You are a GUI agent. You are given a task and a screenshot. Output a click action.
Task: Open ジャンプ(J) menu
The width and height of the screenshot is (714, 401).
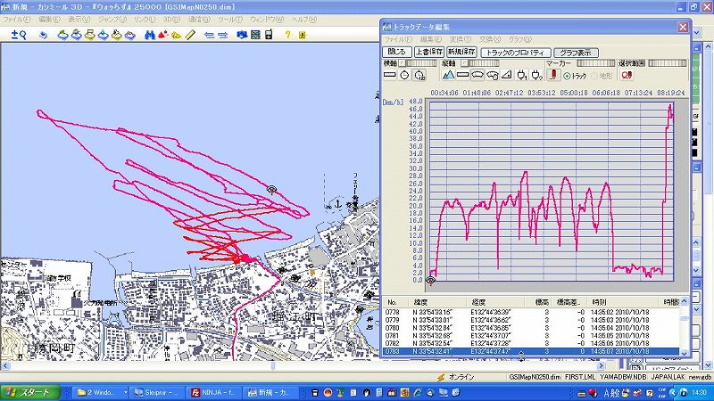coord(112,20)
